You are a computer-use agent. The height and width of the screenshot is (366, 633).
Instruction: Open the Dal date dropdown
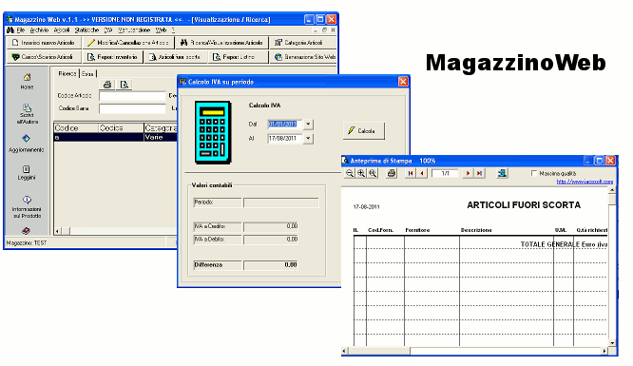pos(308,124)
